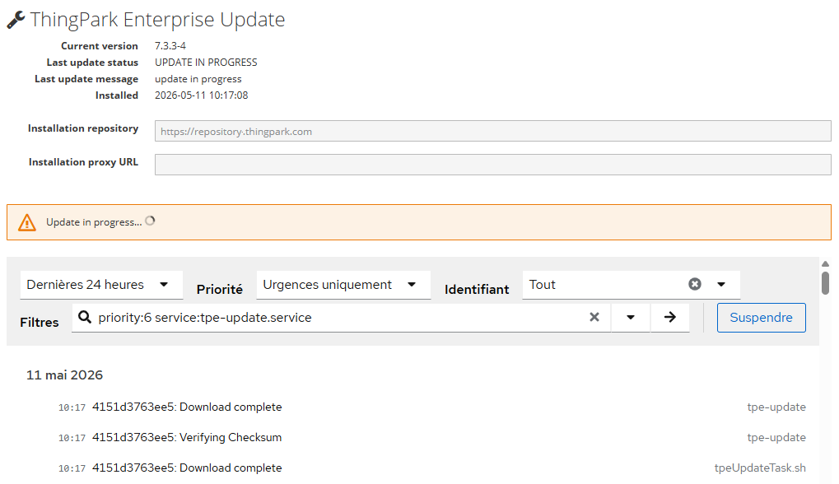Click the Last update message value
This screenshot has height=484, width=839.
pyautogui.click(x=198, y=79)
